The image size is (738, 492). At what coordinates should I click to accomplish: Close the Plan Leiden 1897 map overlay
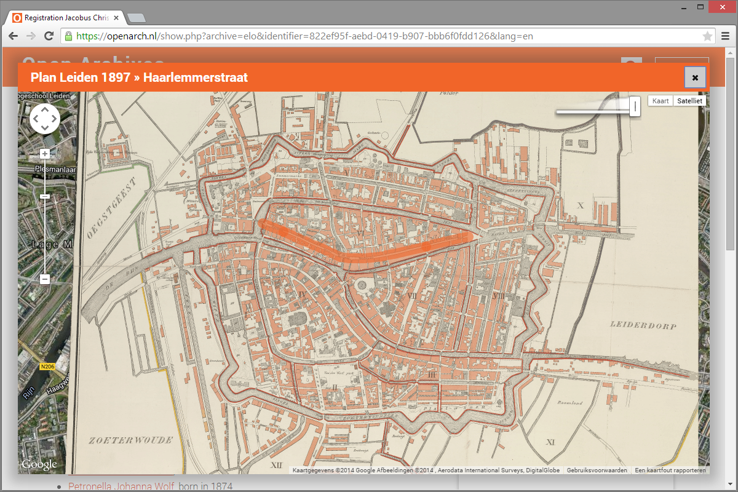click(695, 77)
